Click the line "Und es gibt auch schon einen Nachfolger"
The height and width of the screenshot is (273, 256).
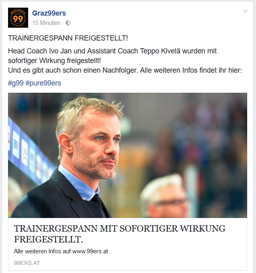tap(72, 70)
